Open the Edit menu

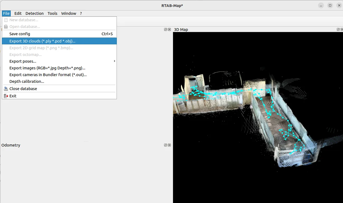pos(18,13)
